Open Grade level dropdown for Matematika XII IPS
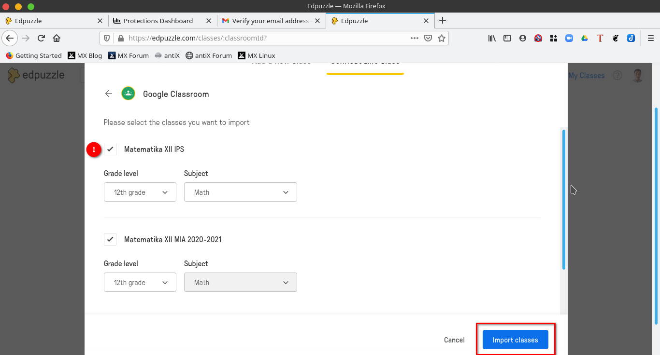 (140, 192)
